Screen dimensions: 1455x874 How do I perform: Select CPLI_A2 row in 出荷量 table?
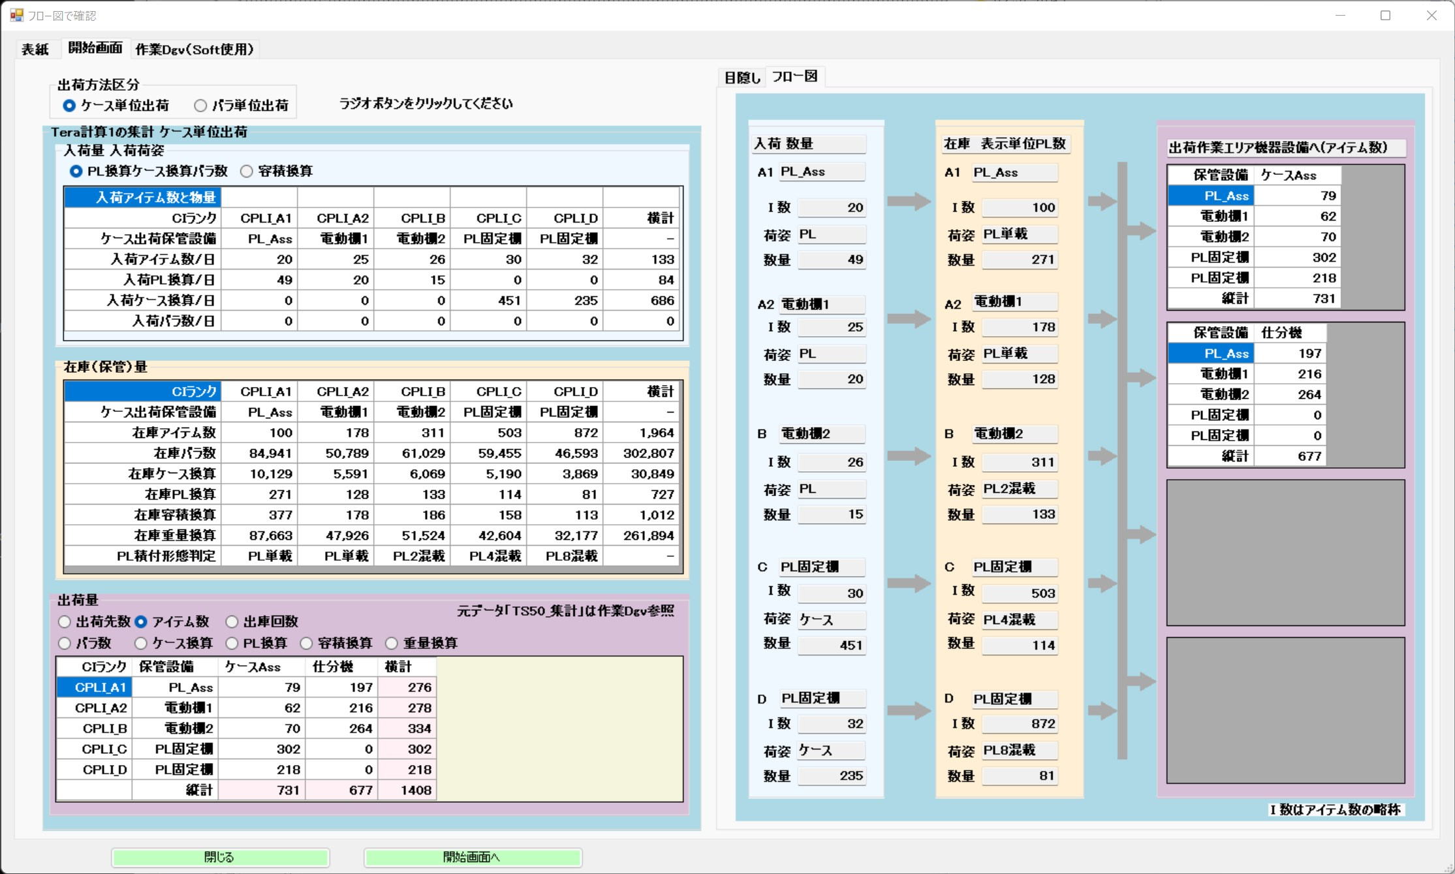101,708
